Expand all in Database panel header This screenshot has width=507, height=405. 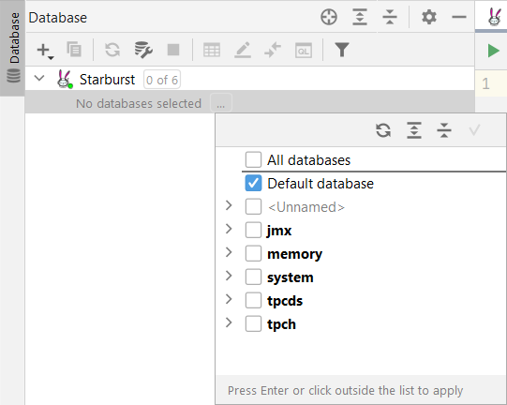pyautogui.click(x=360, y=17)
